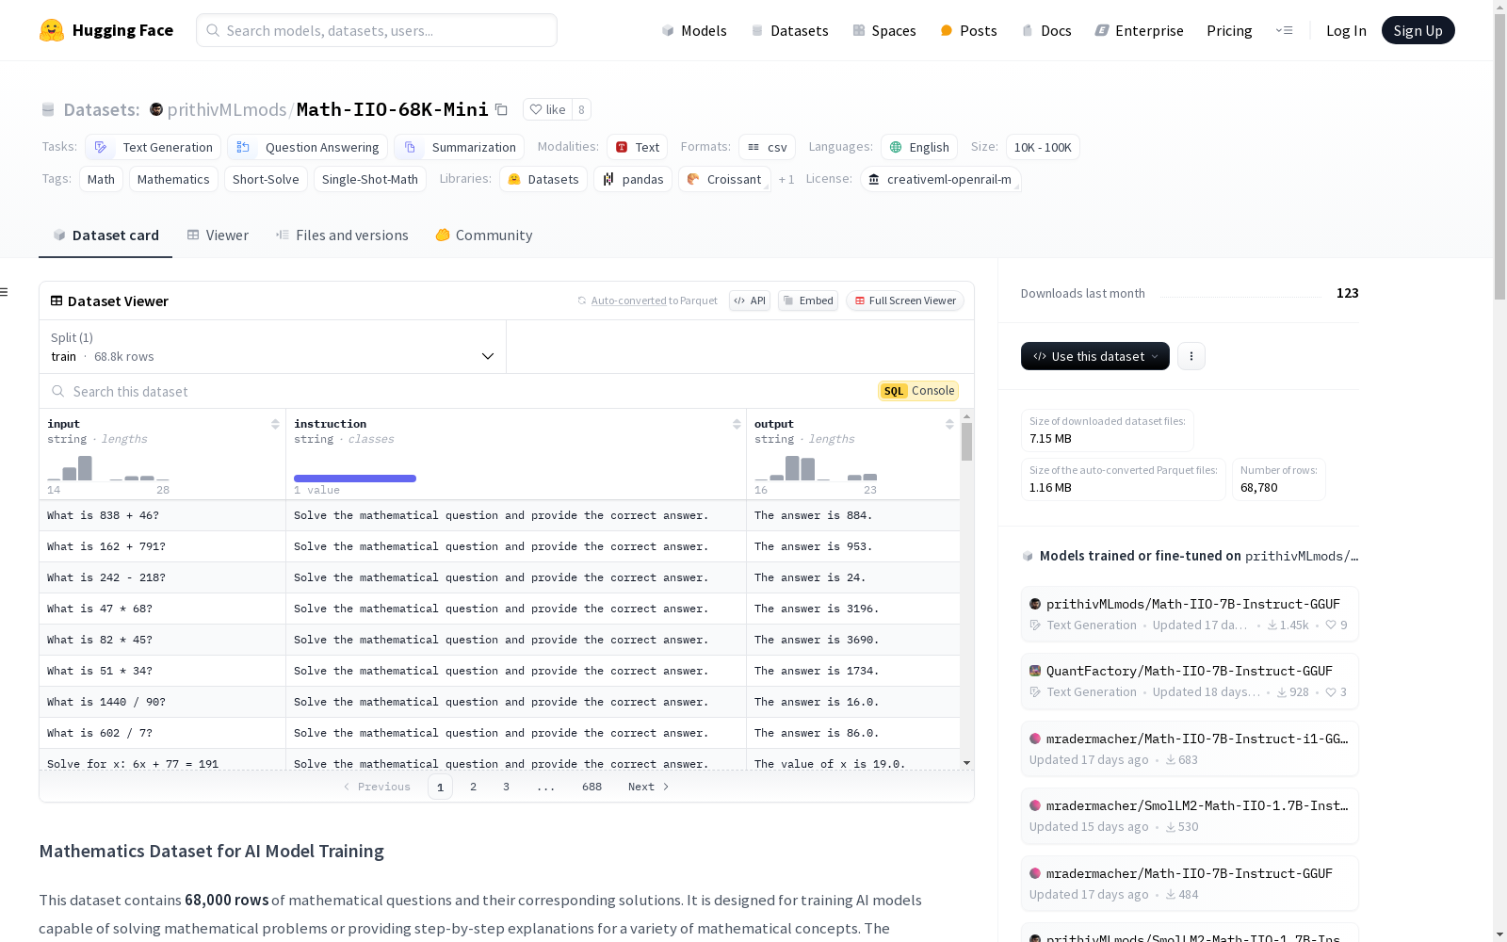Click the Croissant library tag

tap(724, 179)
